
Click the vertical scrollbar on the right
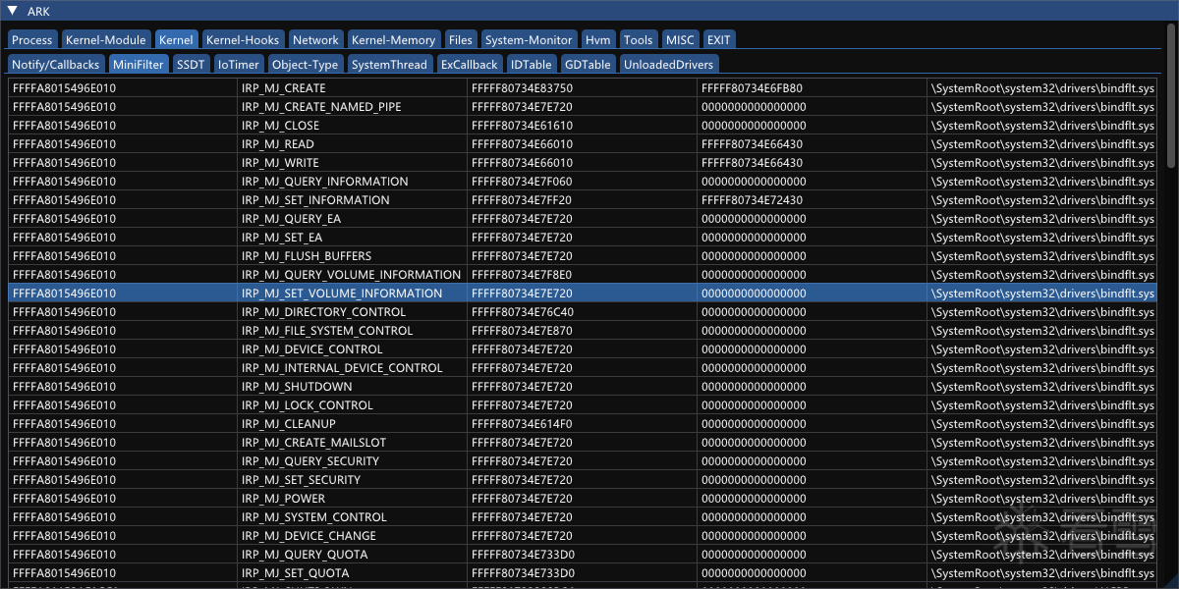(1170, 98)
